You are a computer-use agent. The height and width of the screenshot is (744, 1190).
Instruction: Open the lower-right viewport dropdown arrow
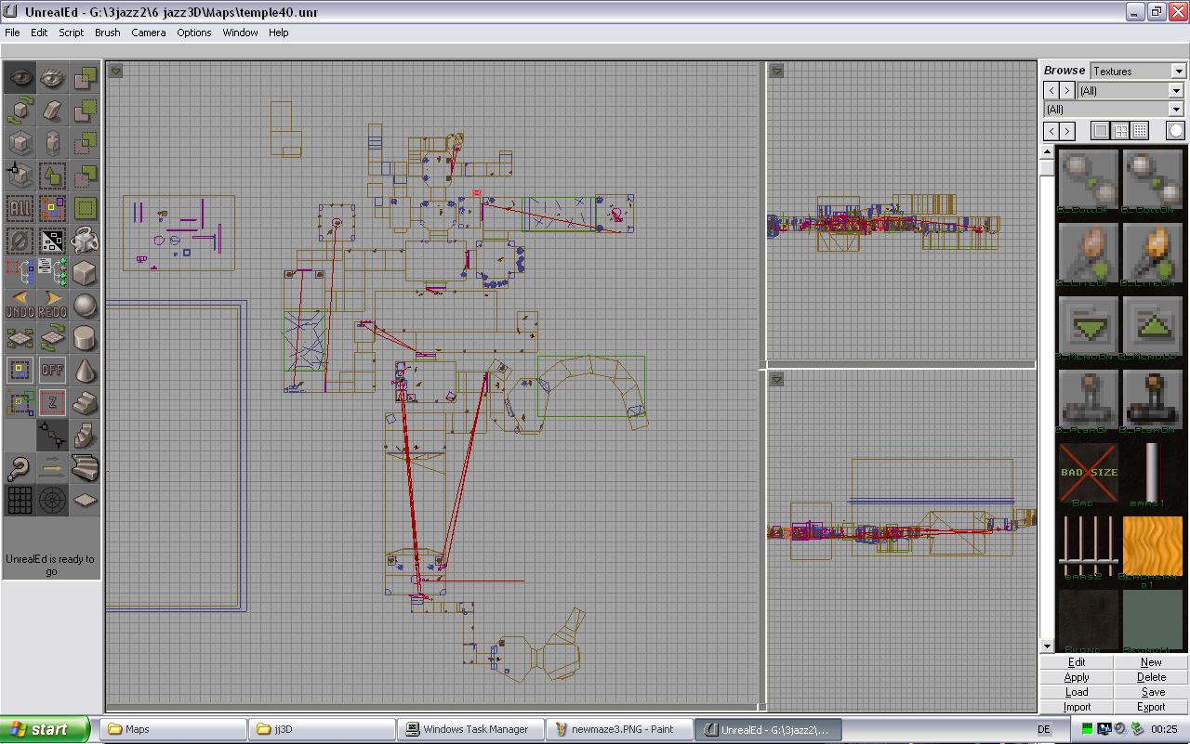tap(776, 378)
